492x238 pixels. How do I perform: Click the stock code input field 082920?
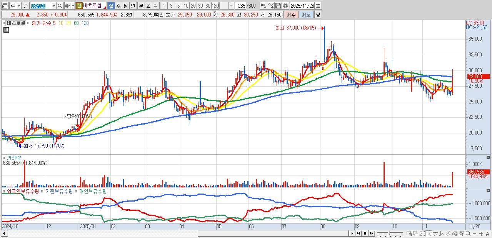[40, 6]
